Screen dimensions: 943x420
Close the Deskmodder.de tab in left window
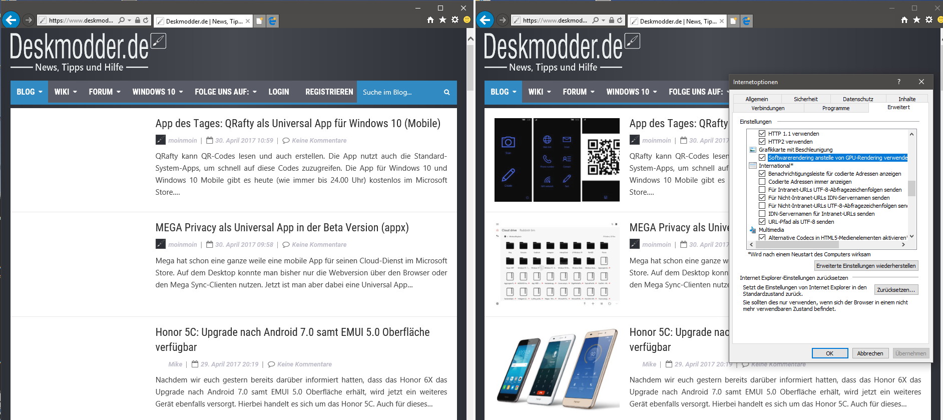pyautogui.click(x=248, y=21)
